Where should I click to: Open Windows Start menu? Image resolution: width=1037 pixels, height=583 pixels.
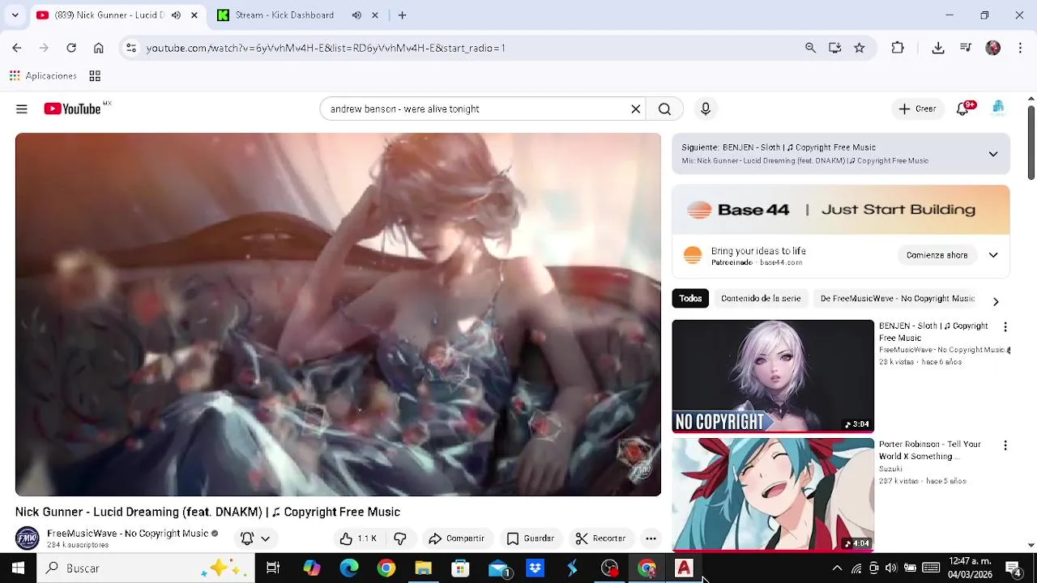point(18,568)
